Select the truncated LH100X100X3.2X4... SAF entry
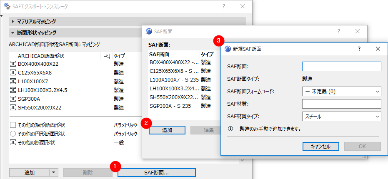Screen dimensions: 388x179 [185, 89]
